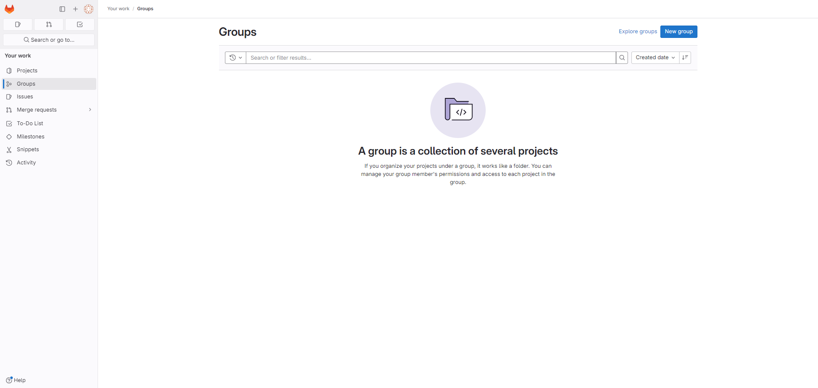This screenshot has height=388, width=818.
Task: Select Snippets in the sidebar
Action: 49,149
